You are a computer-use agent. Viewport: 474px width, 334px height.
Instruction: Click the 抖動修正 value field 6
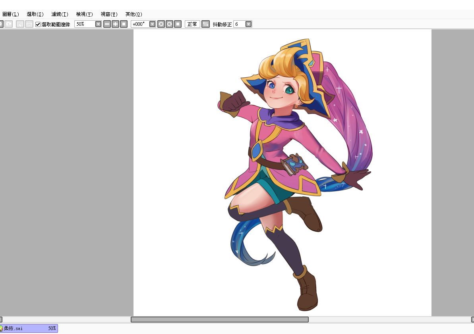pyautogui.click(x=240, y=24)
